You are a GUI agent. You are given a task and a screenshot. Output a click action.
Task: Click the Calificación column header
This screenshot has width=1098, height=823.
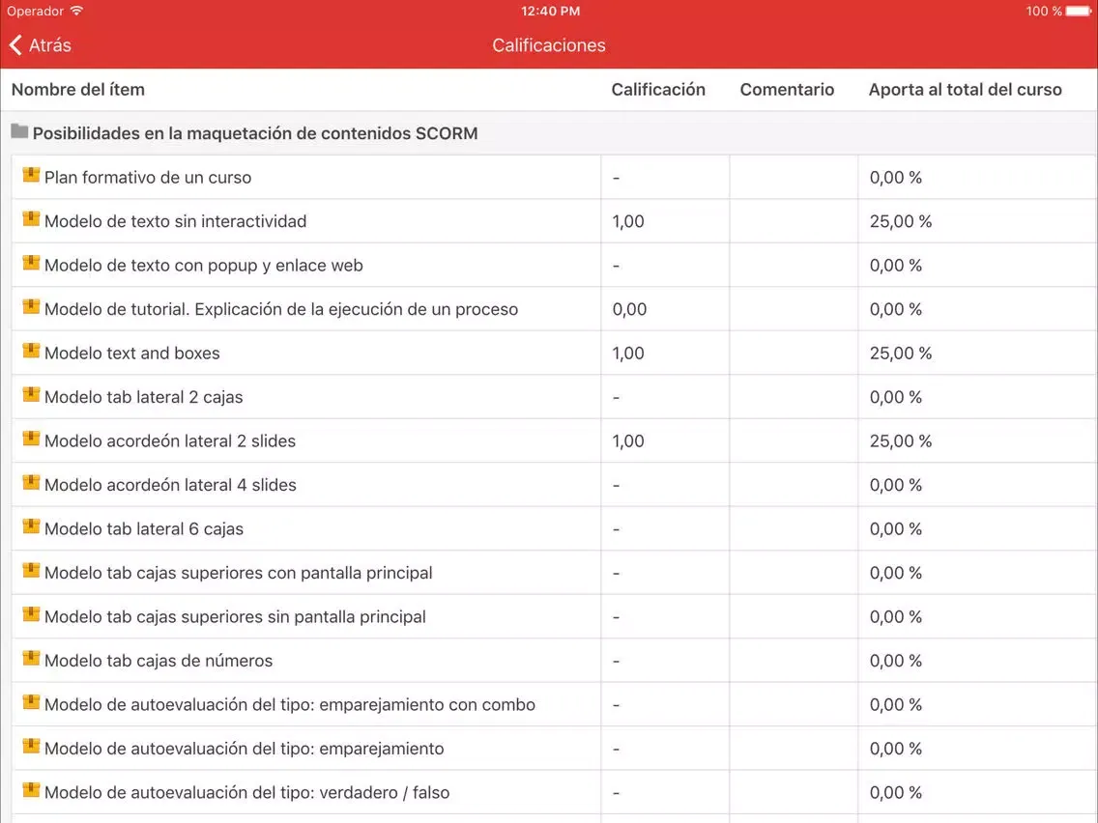(658, 90)
